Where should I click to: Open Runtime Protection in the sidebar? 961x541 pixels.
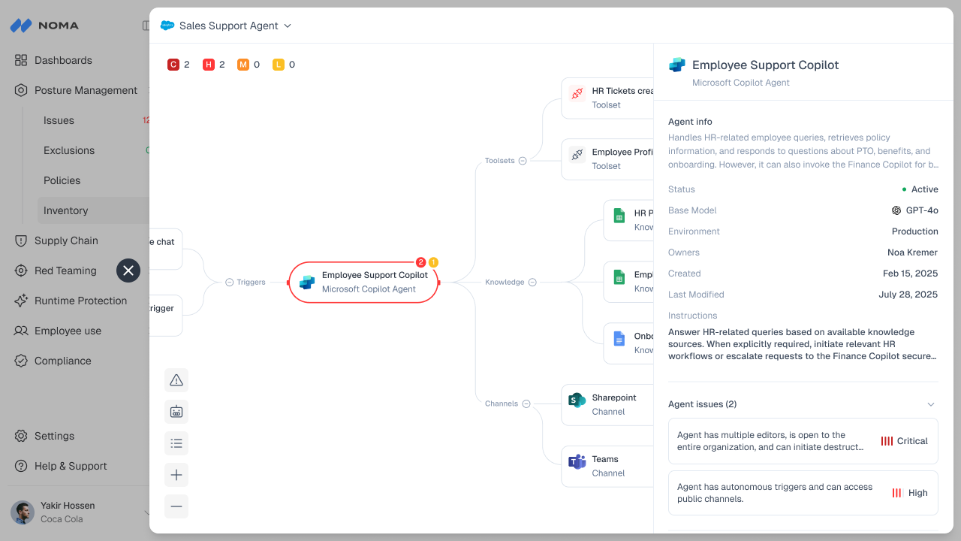80,301
